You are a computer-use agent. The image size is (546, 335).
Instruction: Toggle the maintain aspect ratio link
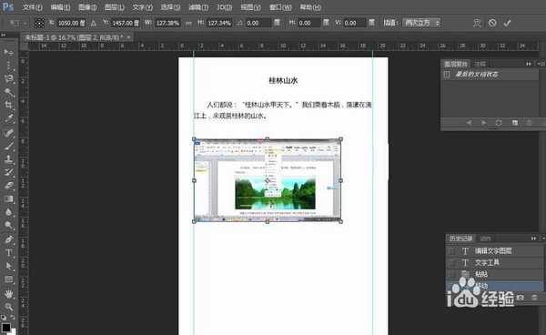click(188, 24)
